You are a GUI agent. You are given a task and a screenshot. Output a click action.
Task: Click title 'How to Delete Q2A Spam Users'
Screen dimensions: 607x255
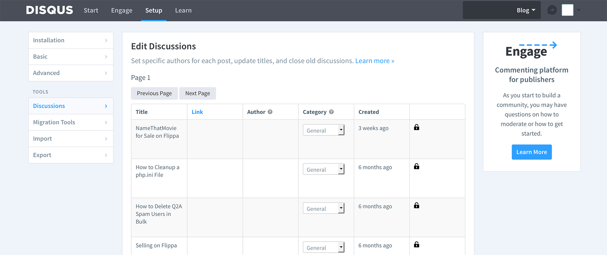159,214
